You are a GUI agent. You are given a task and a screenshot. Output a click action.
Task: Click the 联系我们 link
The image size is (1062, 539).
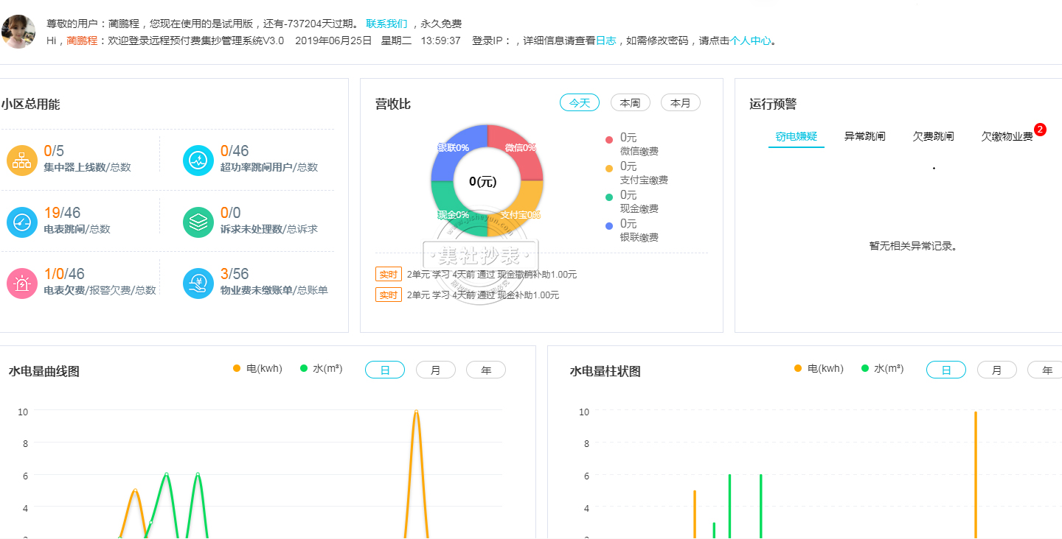click(386, 24)
